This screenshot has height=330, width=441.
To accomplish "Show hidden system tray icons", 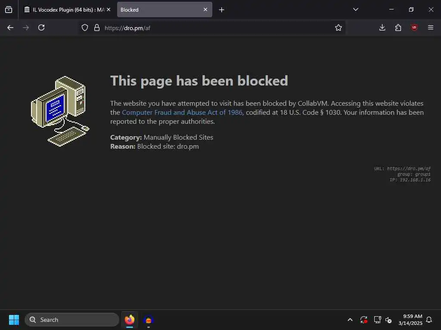I will pyautogui.click(x=350, y=320).
